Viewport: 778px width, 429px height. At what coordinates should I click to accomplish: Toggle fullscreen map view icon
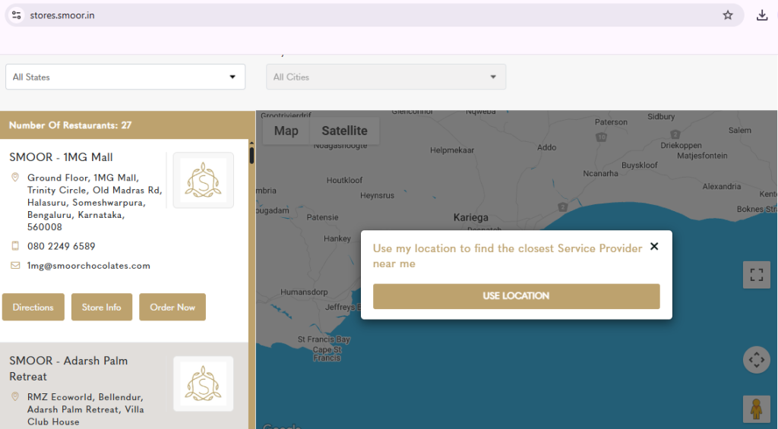click(756, 275)
